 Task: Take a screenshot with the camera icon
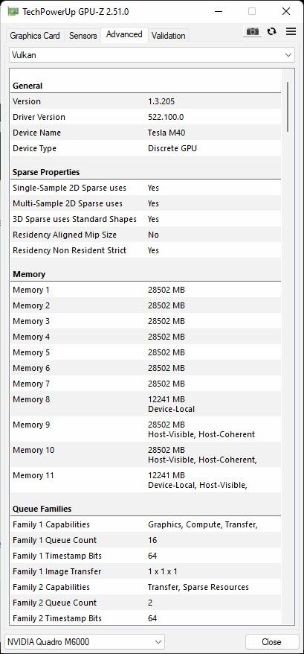click(252, 32)
